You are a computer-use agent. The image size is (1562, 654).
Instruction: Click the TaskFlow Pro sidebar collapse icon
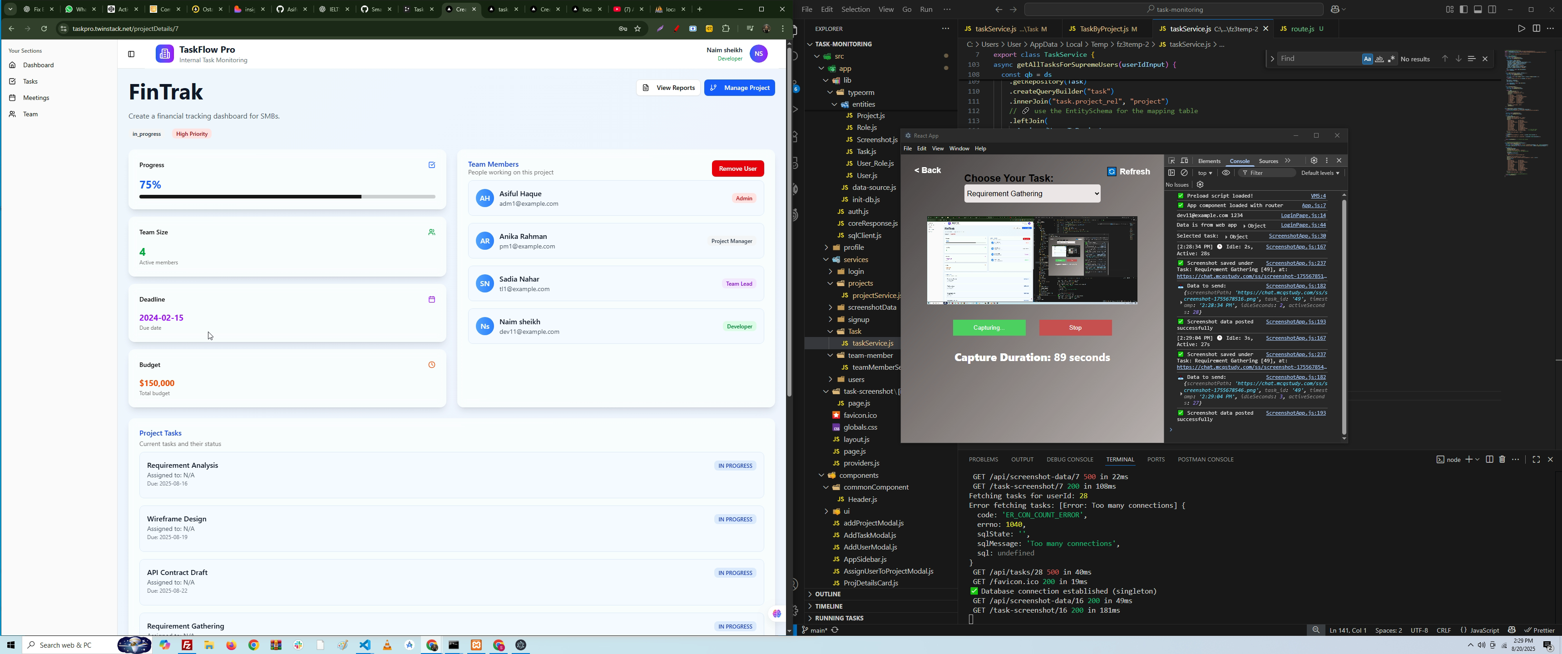point(131,54)
